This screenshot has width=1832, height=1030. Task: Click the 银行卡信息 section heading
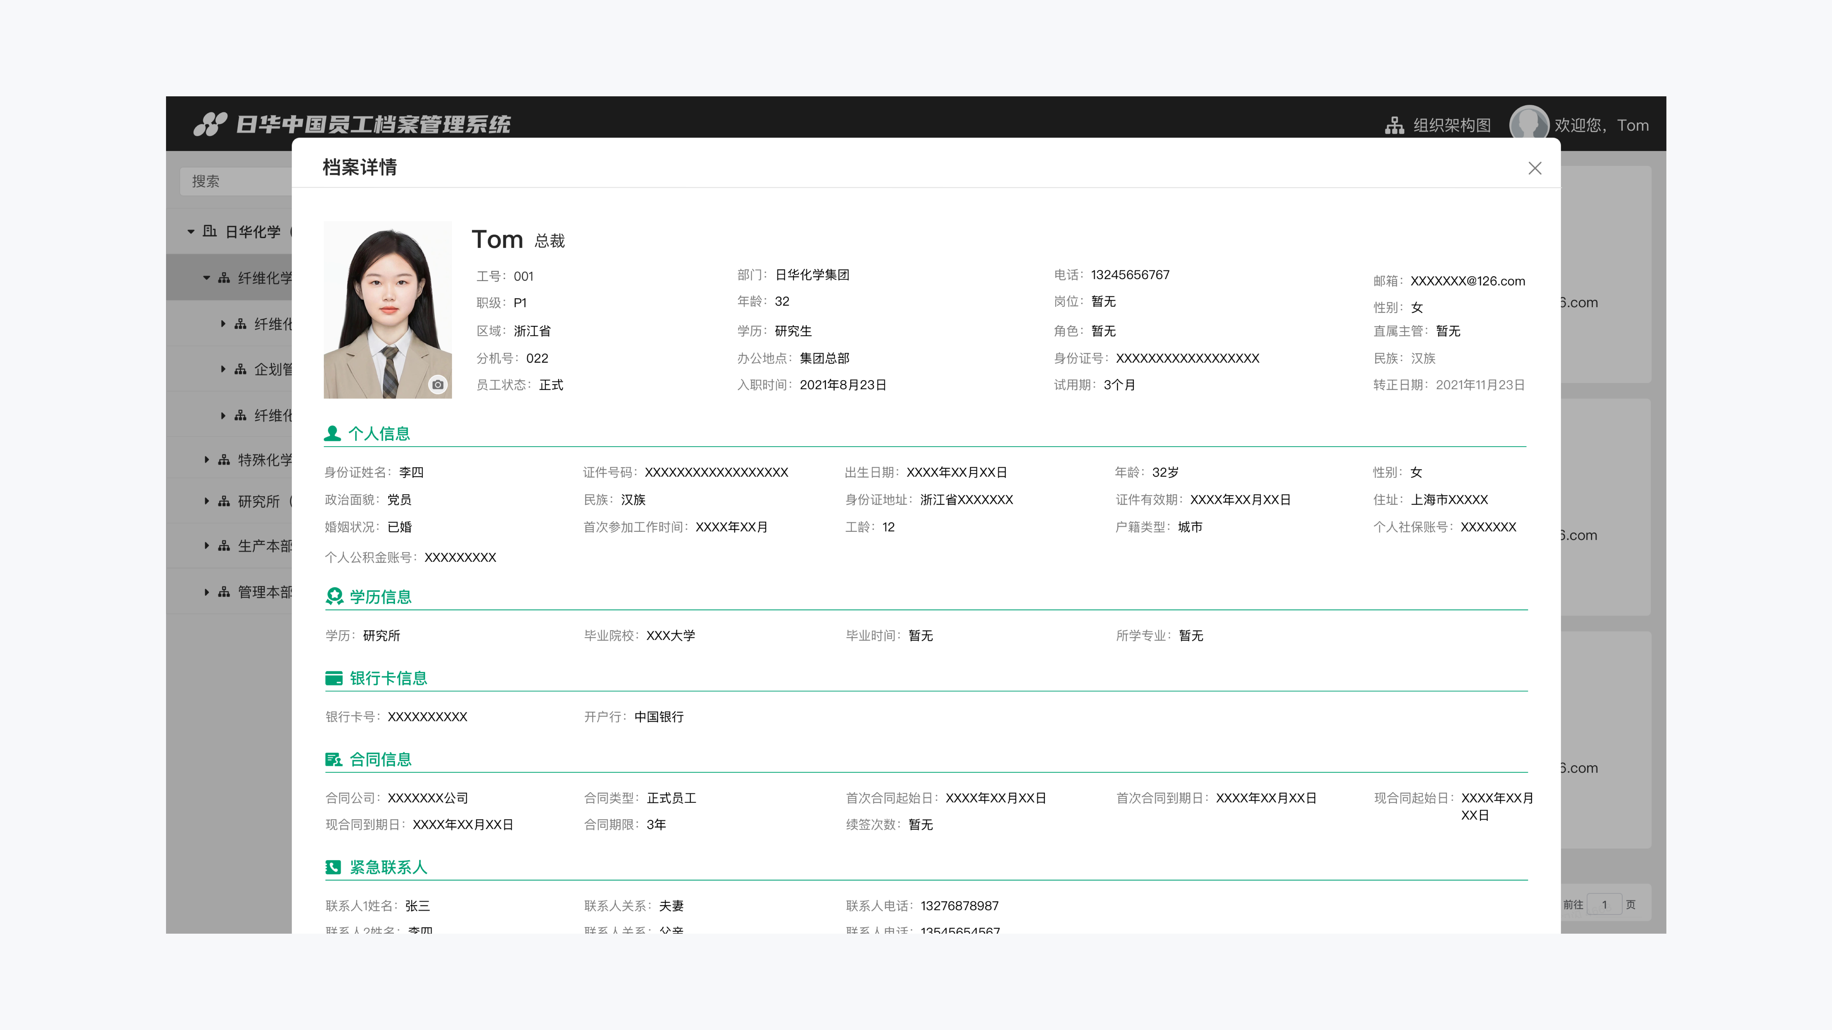click(x=388, y=678)
